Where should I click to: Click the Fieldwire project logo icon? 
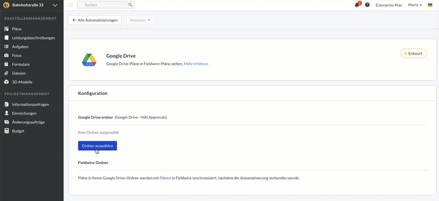(6, 5)
